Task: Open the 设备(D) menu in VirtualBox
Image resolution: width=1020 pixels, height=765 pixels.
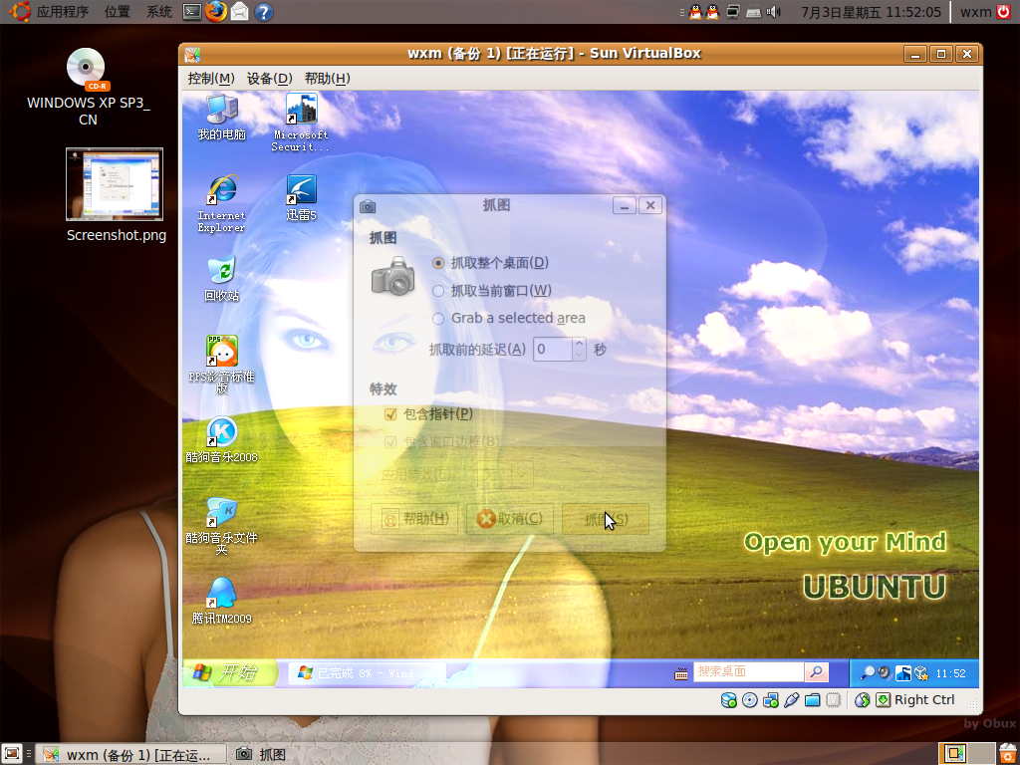Action: click(x=269, y=79)
